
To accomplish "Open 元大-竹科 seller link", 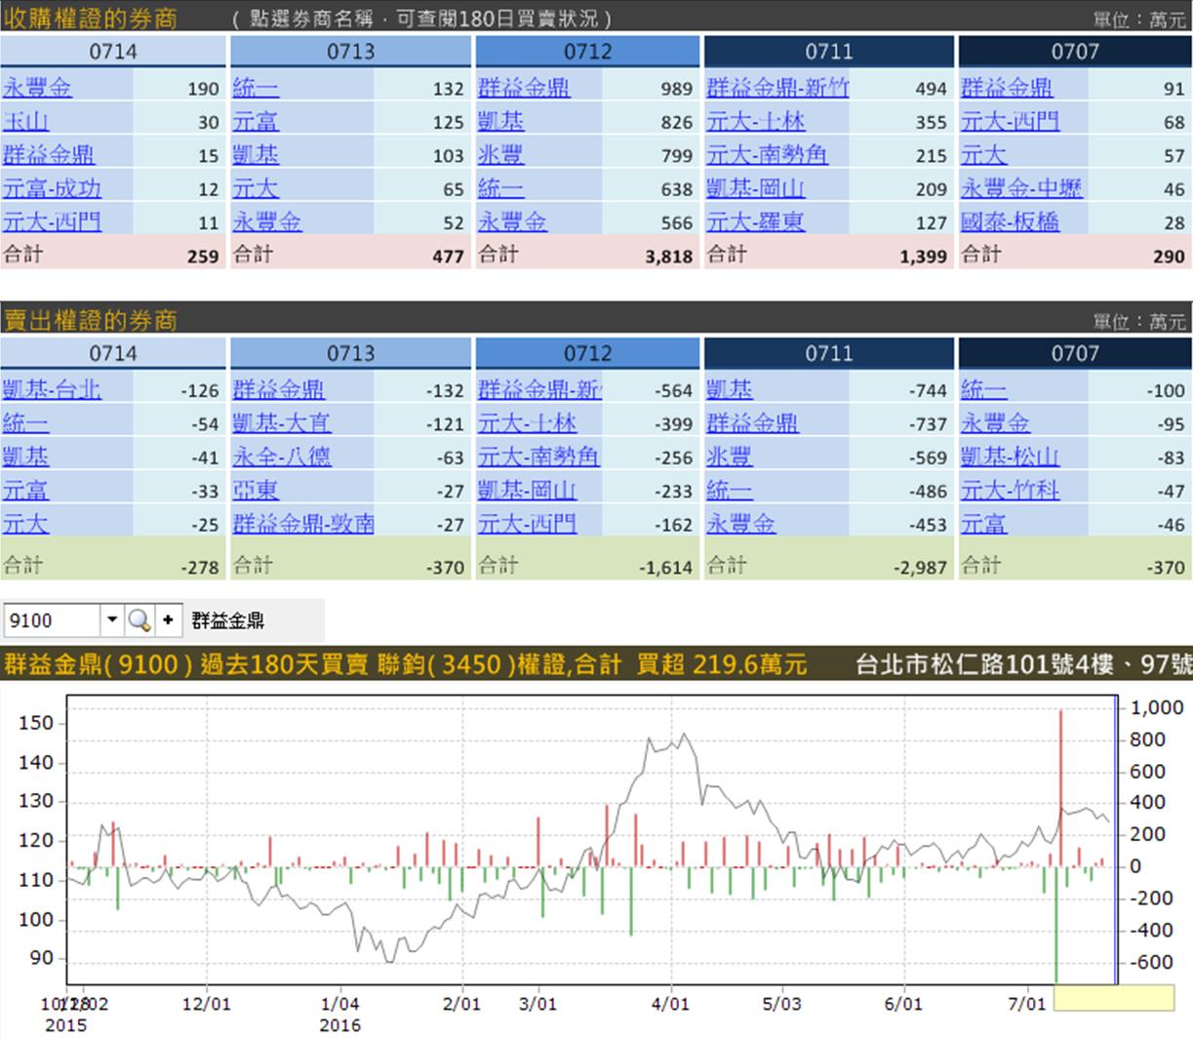I will [x=1011, y=490].
